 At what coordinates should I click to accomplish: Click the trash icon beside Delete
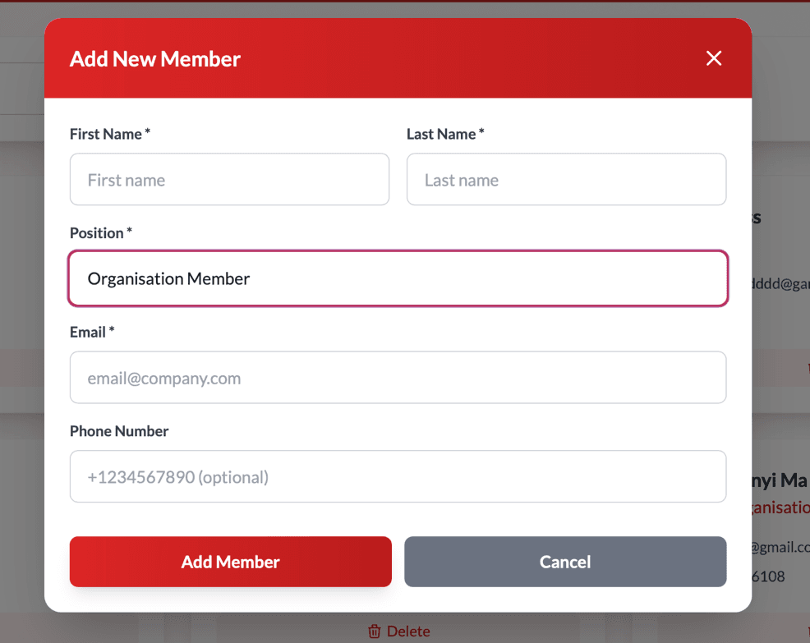click(x=376, y=631)
